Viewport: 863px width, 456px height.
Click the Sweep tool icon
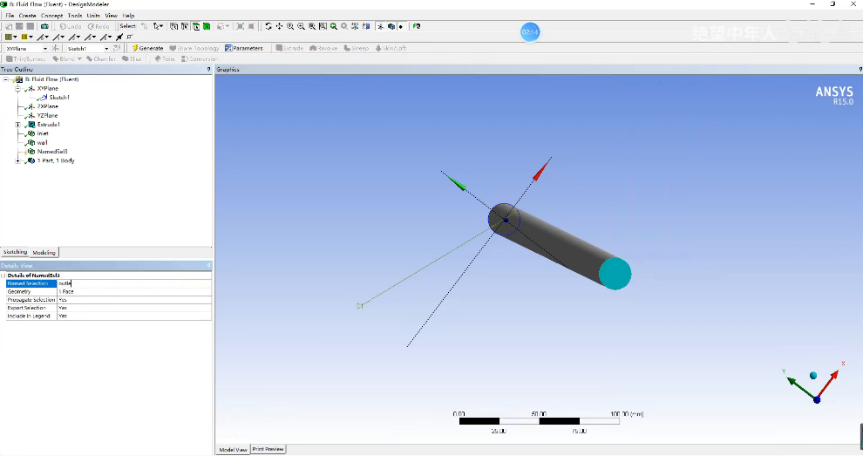tap(357, 49)
